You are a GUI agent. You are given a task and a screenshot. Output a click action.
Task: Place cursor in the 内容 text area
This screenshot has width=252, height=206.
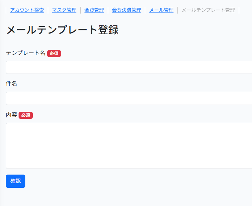128,146
